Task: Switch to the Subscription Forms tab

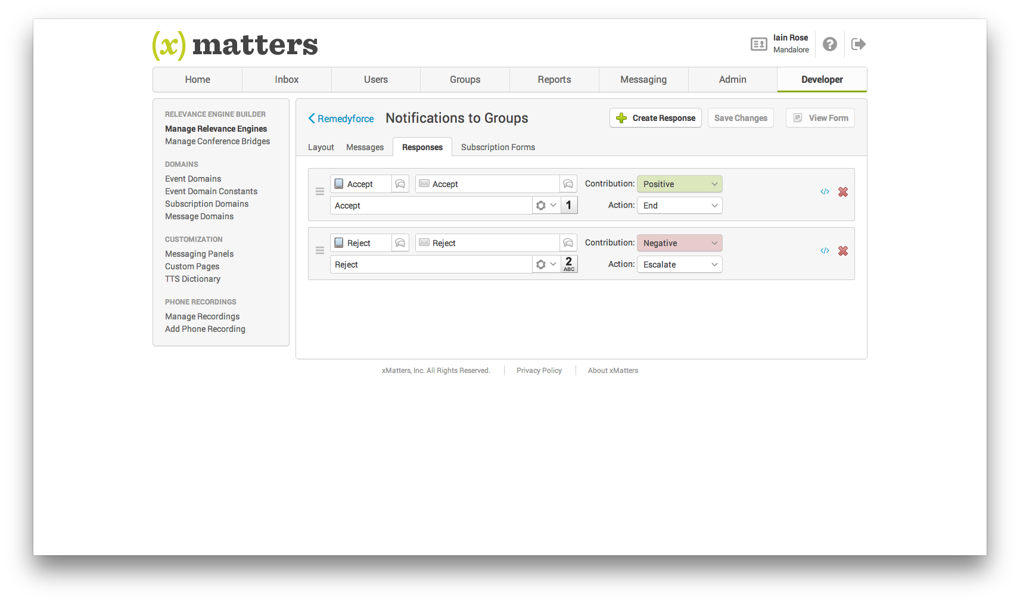Action: coord(497,147)
